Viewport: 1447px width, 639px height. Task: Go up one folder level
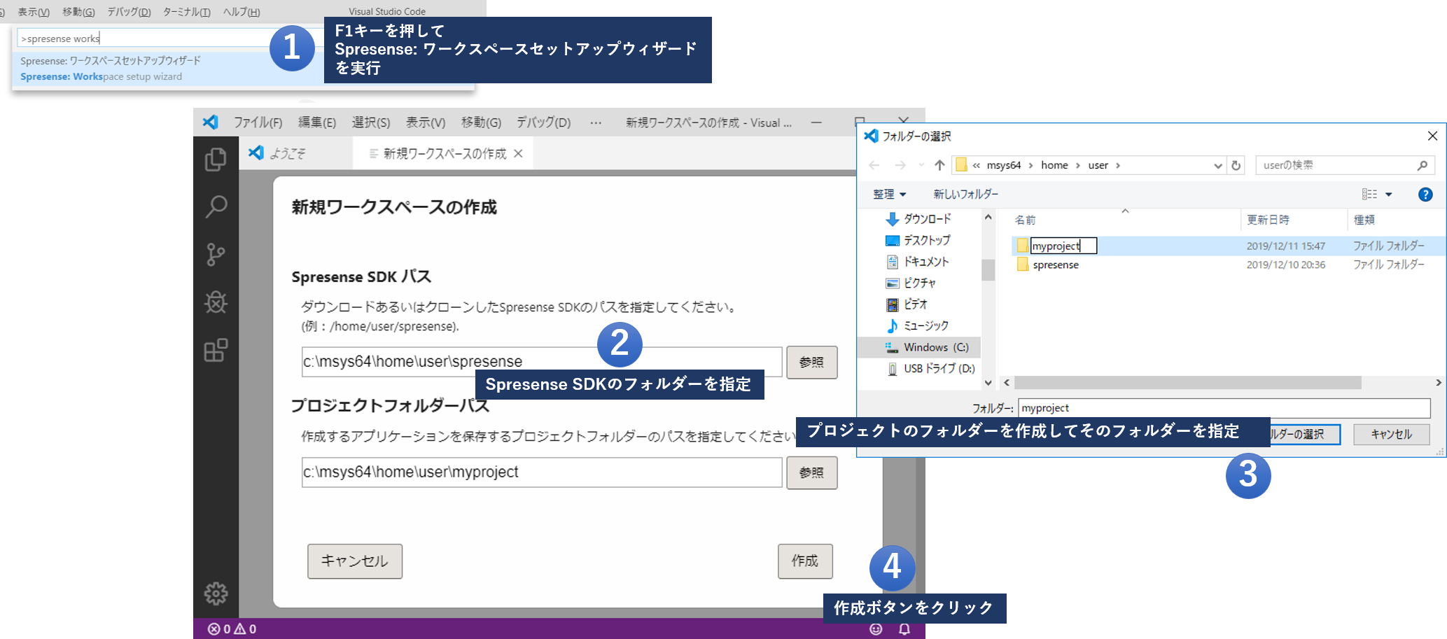coord(939,165)
